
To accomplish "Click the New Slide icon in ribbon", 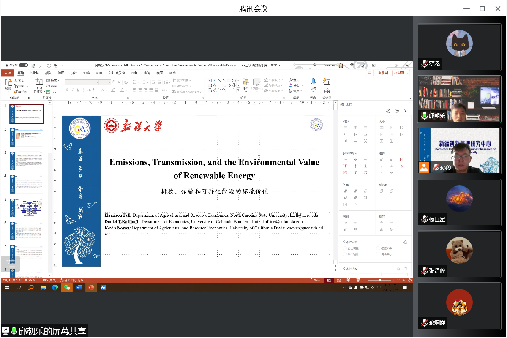I will pos(39,82).
